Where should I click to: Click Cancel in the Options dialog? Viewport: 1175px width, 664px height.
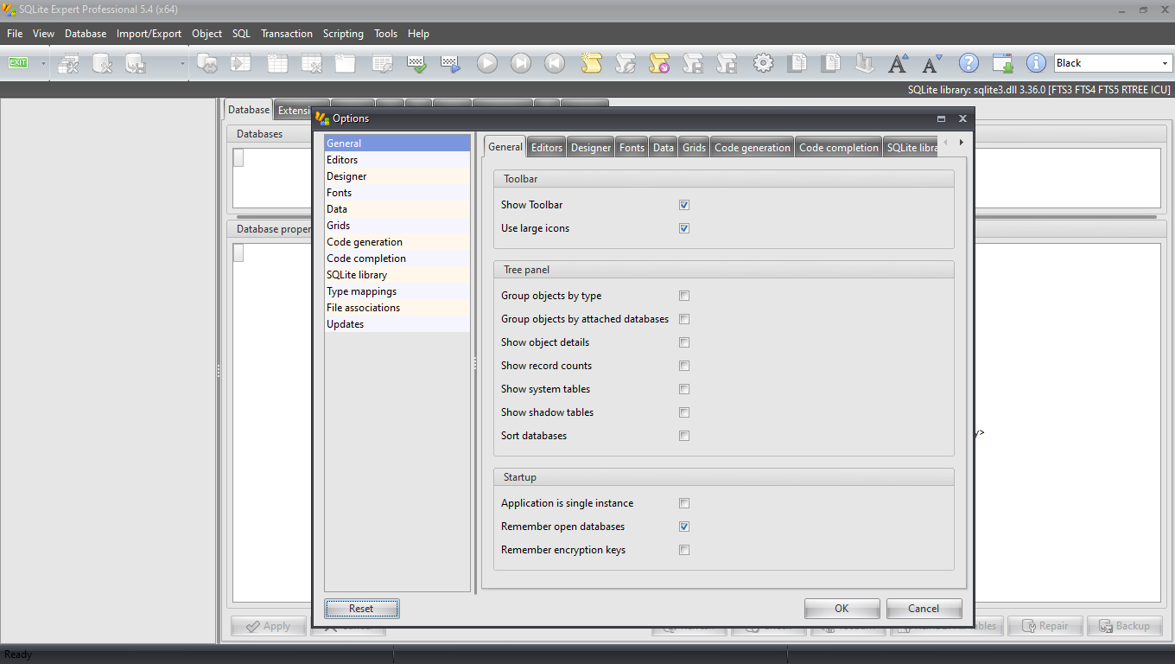tap(924, 609)
